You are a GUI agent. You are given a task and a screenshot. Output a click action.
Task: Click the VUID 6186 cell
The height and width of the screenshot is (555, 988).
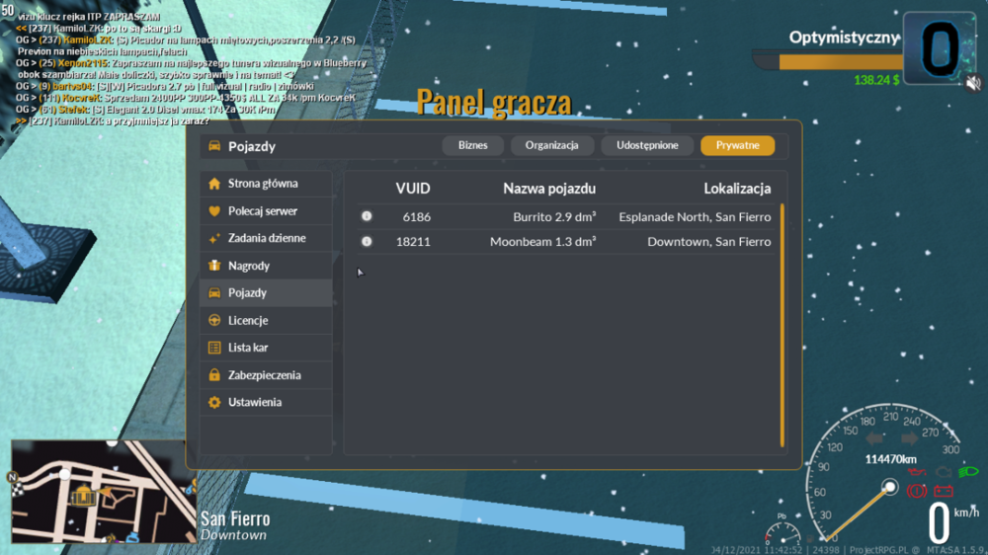[417, 216]
